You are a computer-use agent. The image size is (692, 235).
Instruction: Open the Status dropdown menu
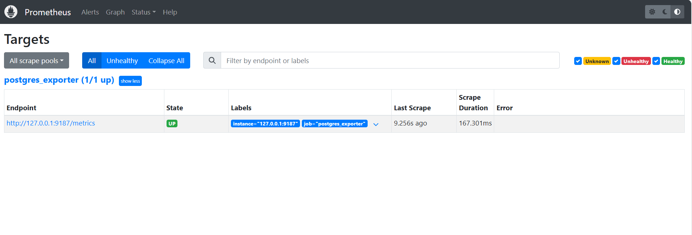click(144, 12)
